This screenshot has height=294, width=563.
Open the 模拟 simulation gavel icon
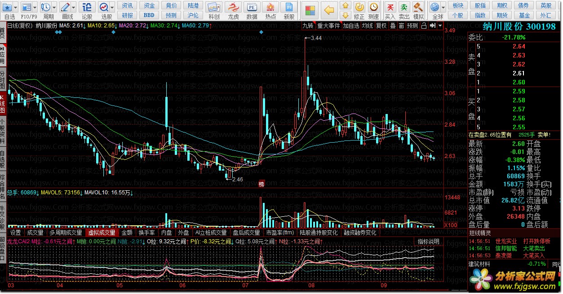click(x=418, y=7)
